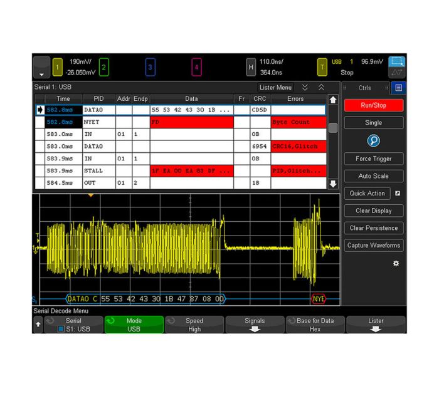Viewport: 439px width, 401px height.
Task: Click the Single acquisition button
Action: (x=374, y=122)
